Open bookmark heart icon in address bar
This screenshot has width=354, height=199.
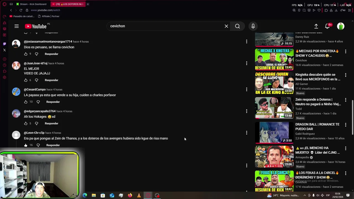tap(319, 10)
